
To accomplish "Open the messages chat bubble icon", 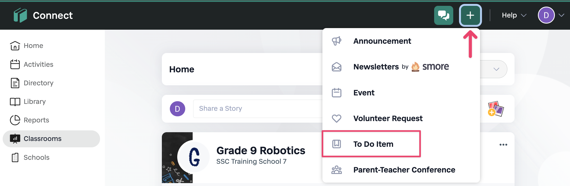I will [x=443, y=15].
